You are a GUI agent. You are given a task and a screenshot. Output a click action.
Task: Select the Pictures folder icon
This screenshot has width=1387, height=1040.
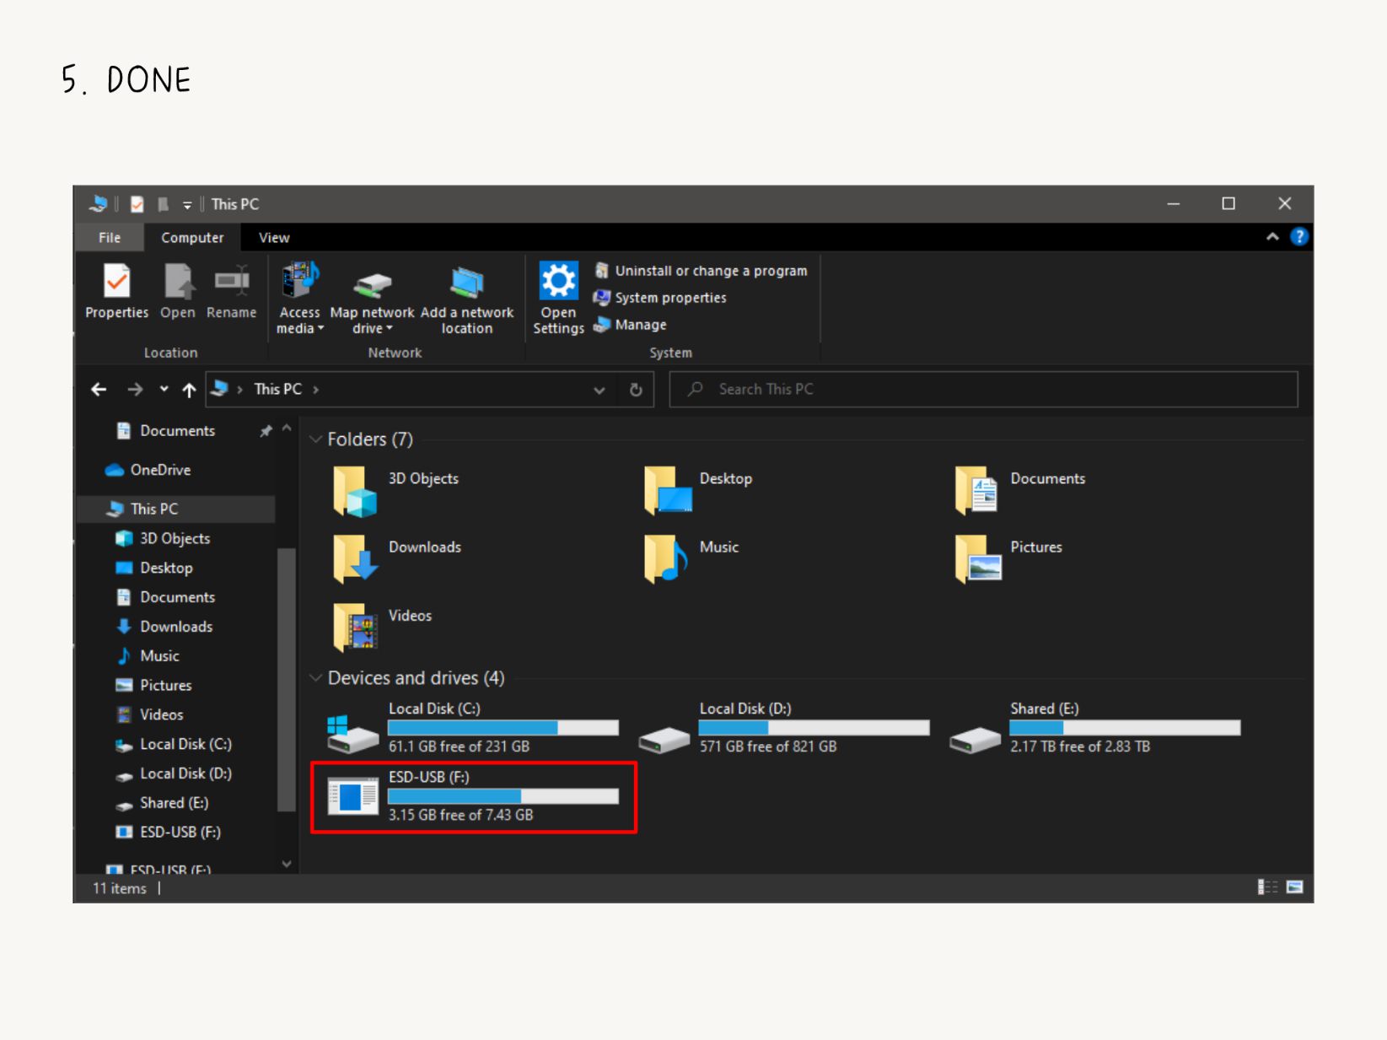coord(978,558)
